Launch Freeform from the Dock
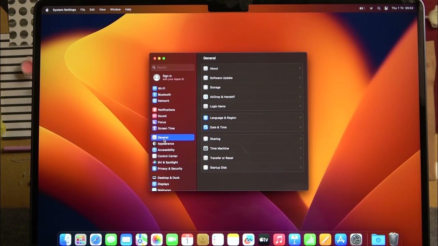 [x=248, y=240]
